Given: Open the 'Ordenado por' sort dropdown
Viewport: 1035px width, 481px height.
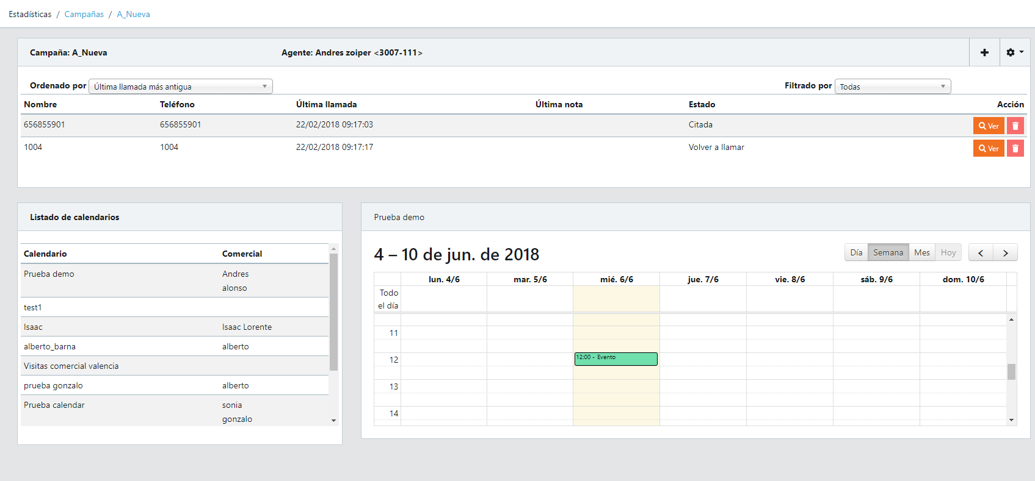Looking at the screenshot, I should tap(180, 87).
